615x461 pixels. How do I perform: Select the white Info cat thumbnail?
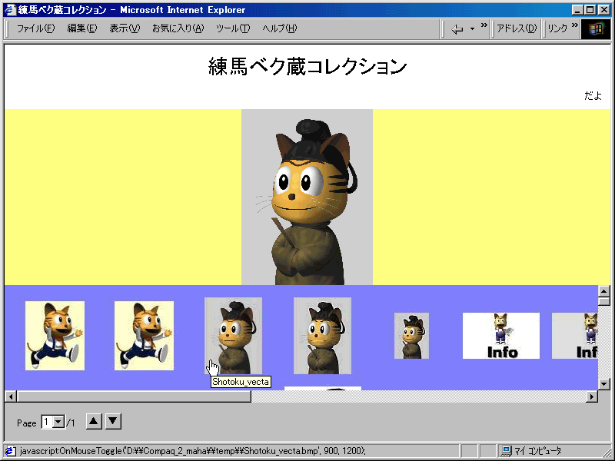pos(501,336)
